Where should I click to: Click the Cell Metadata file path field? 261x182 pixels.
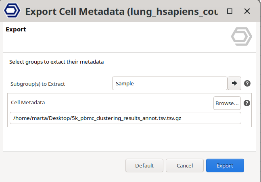click(x=125, y=118)
